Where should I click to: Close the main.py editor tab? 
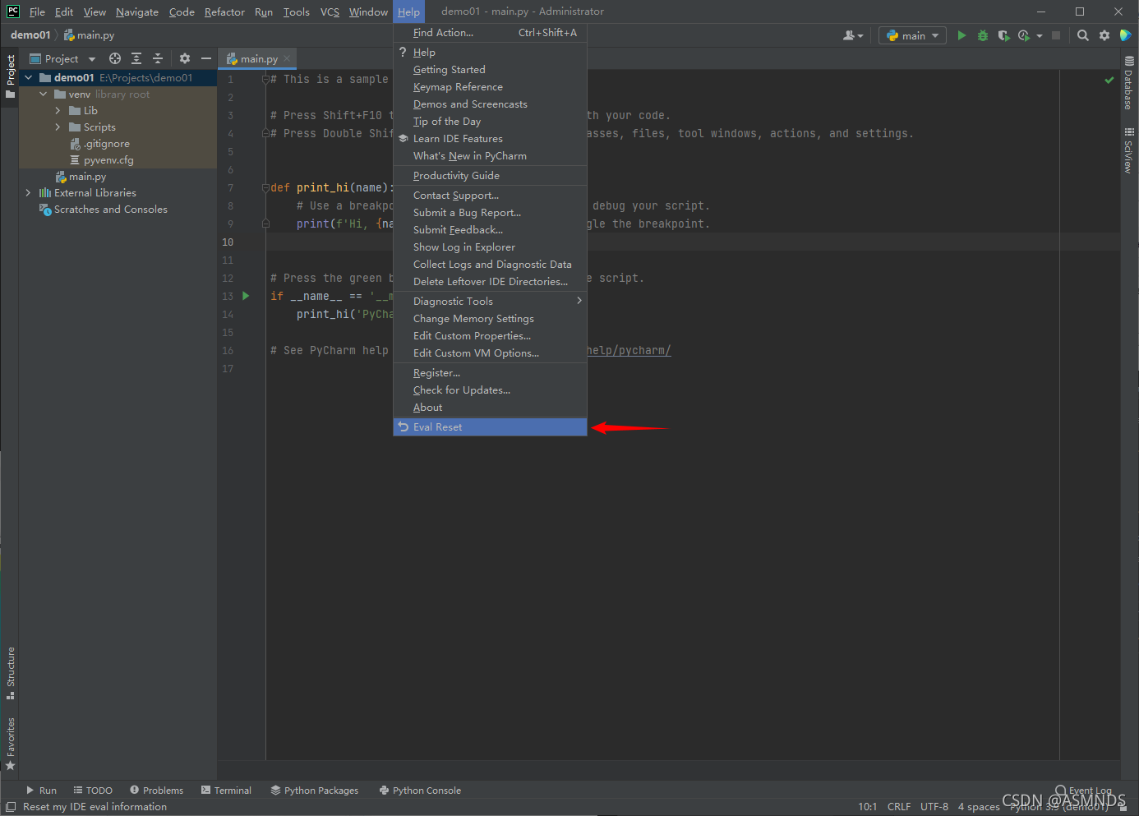[x=287, y=58]
